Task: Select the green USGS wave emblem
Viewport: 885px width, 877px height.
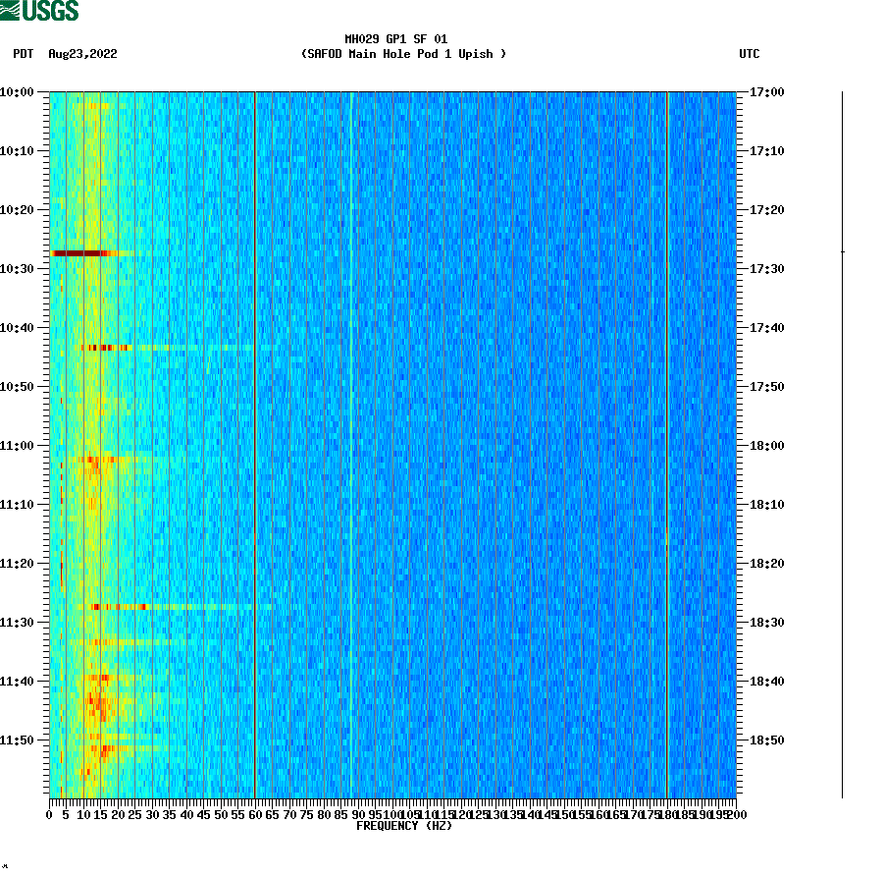Action: 12,10
